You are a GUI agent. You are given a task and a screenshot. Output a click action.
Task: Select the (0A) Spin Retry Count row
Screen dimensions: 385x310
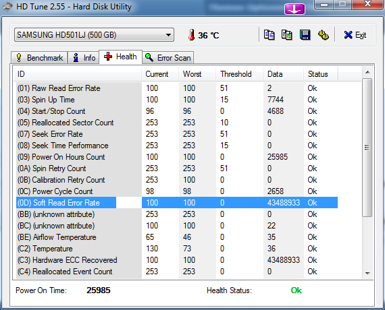[x=177, y=168]
